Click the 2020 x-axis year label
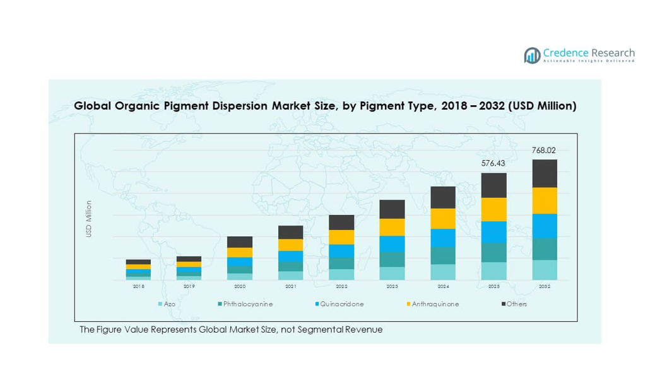The image size is (667, 385). pos(240,287)
